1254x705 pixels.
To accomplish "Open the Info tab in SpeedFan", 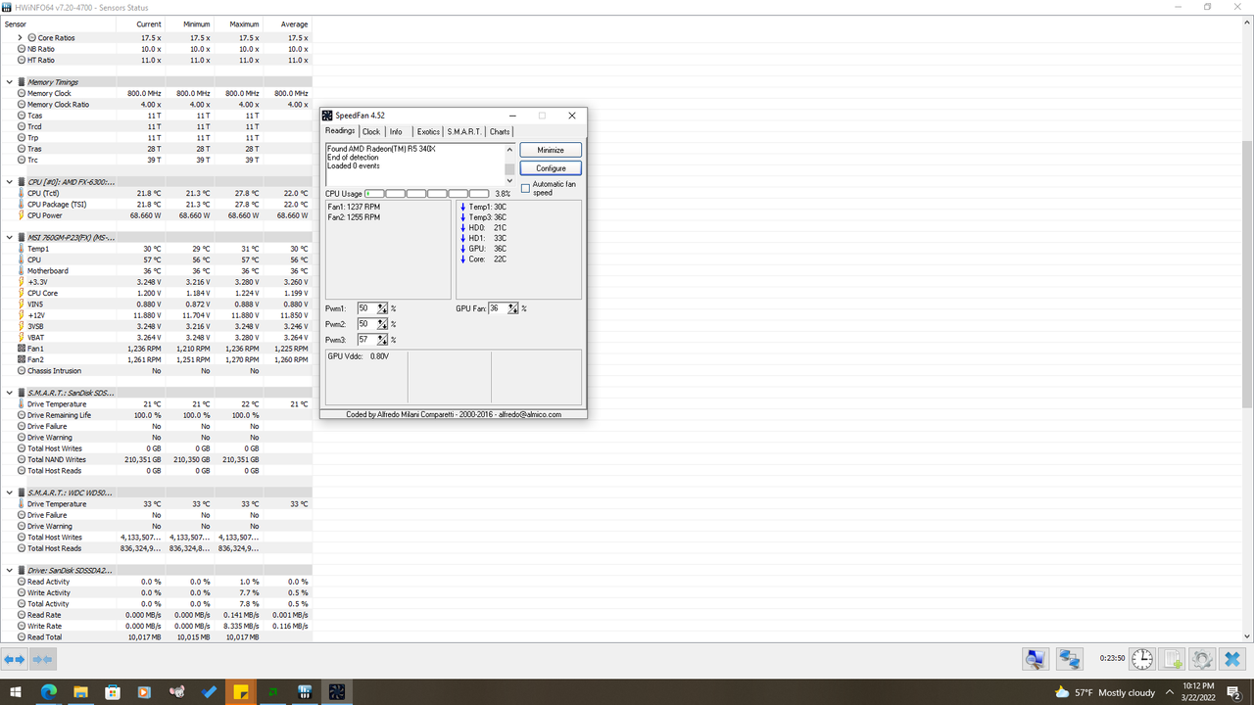I will pyautogui.click(x=396, y=132).
